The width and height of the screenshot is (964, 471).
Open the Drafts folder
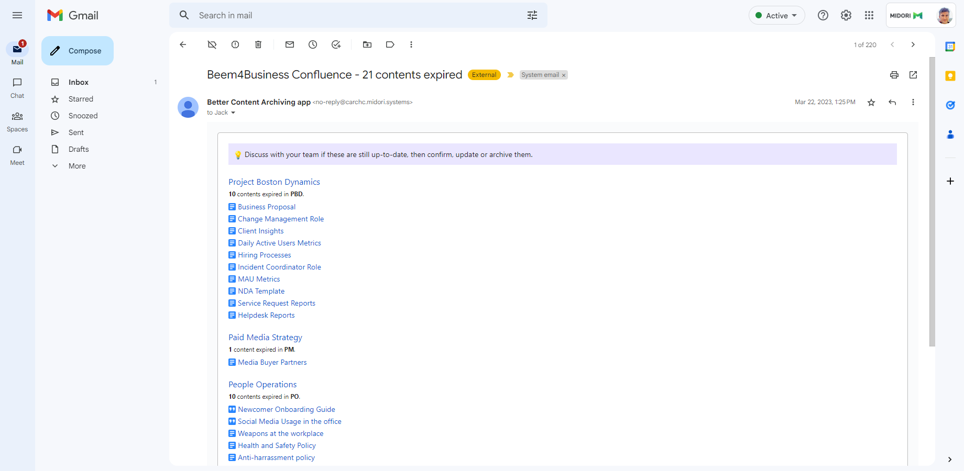click(78, 149)
